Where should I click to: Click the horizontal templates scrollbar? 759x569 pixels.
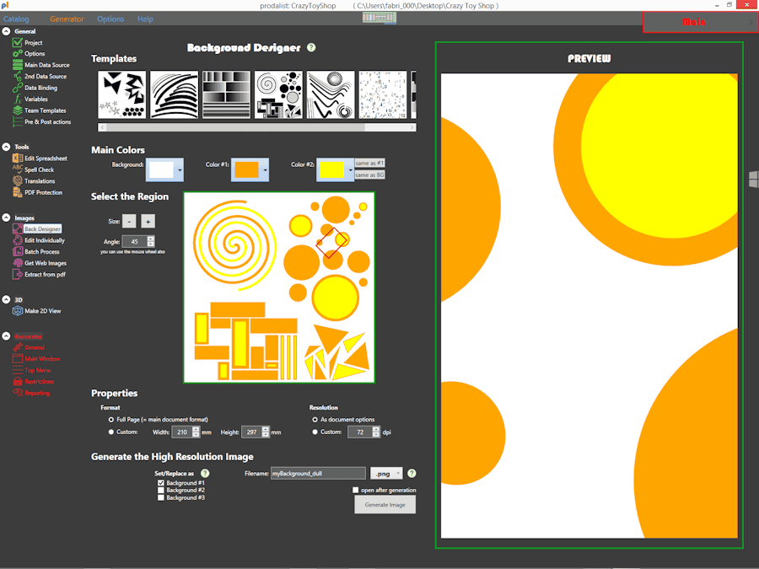(x=257, y=127)
